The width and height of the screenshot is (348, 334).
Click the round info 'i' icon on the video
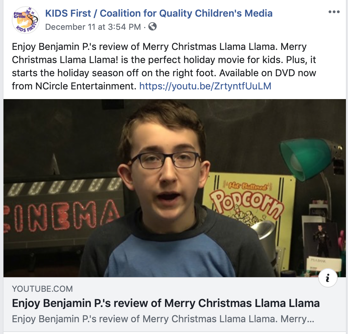328,278
